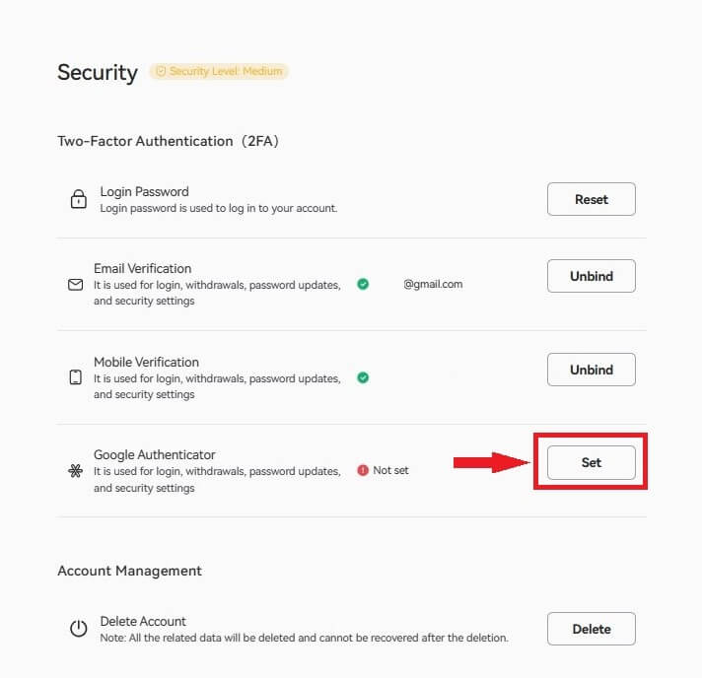Viewport: 702px width, 678px height.
Task: Click the red Not set warning icon
Action: [363, 471]
